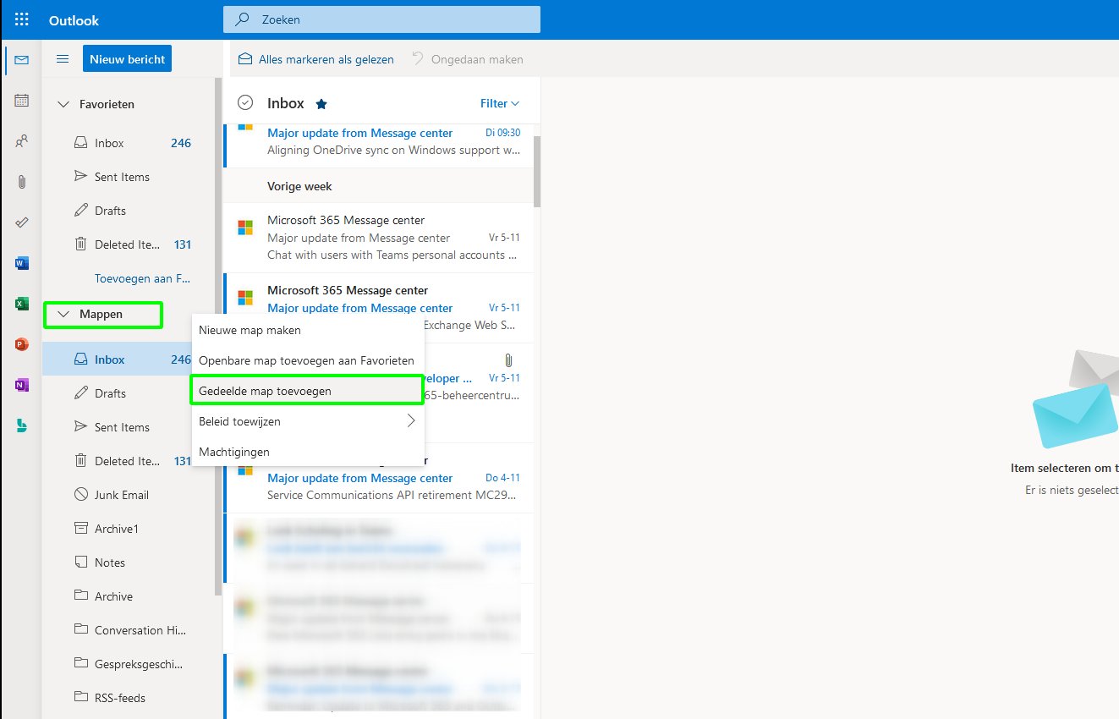The image size is (1119, 719).
Task: Click the attachment paperclip icon on Vr 5-11 message
Action: coord(508,360)
